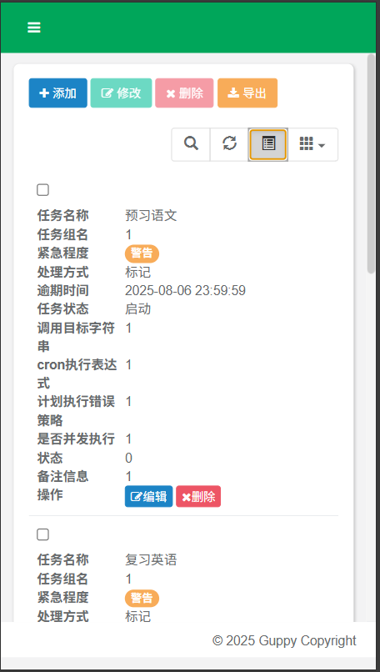Click the 修改 modify button

[121, 93]
